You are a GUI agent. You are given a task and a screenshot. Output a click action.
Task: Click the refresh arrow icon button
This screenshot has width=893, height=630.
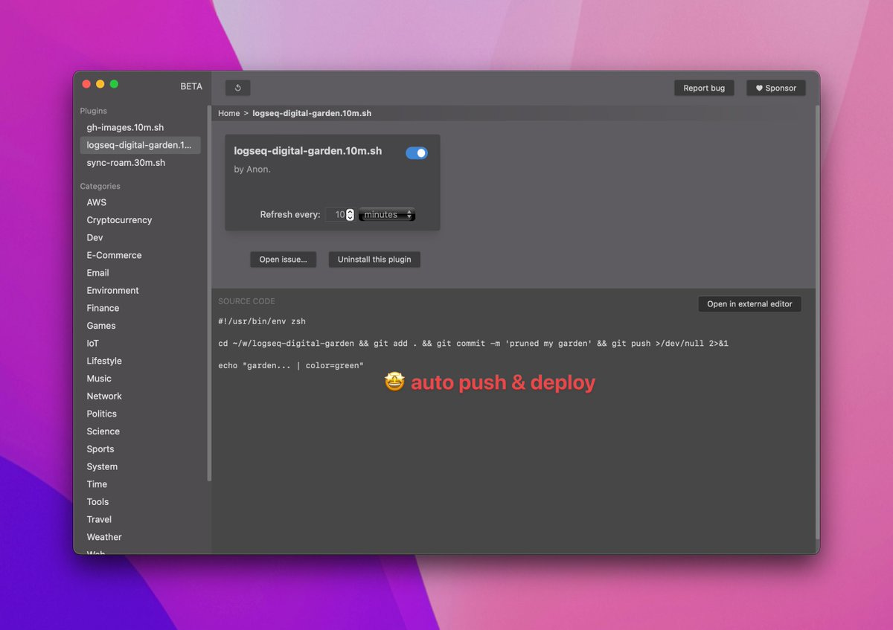(238, 88)
